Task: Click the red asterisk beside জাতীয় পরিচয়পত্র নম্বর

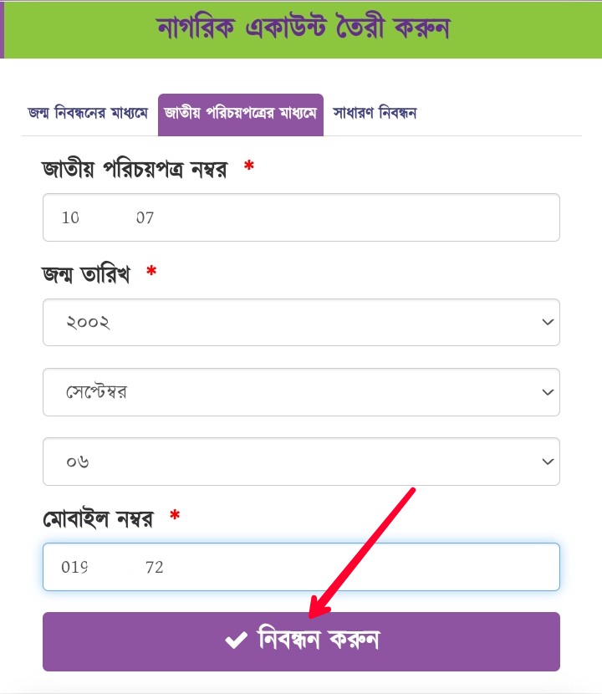Action: coord(248,167)
